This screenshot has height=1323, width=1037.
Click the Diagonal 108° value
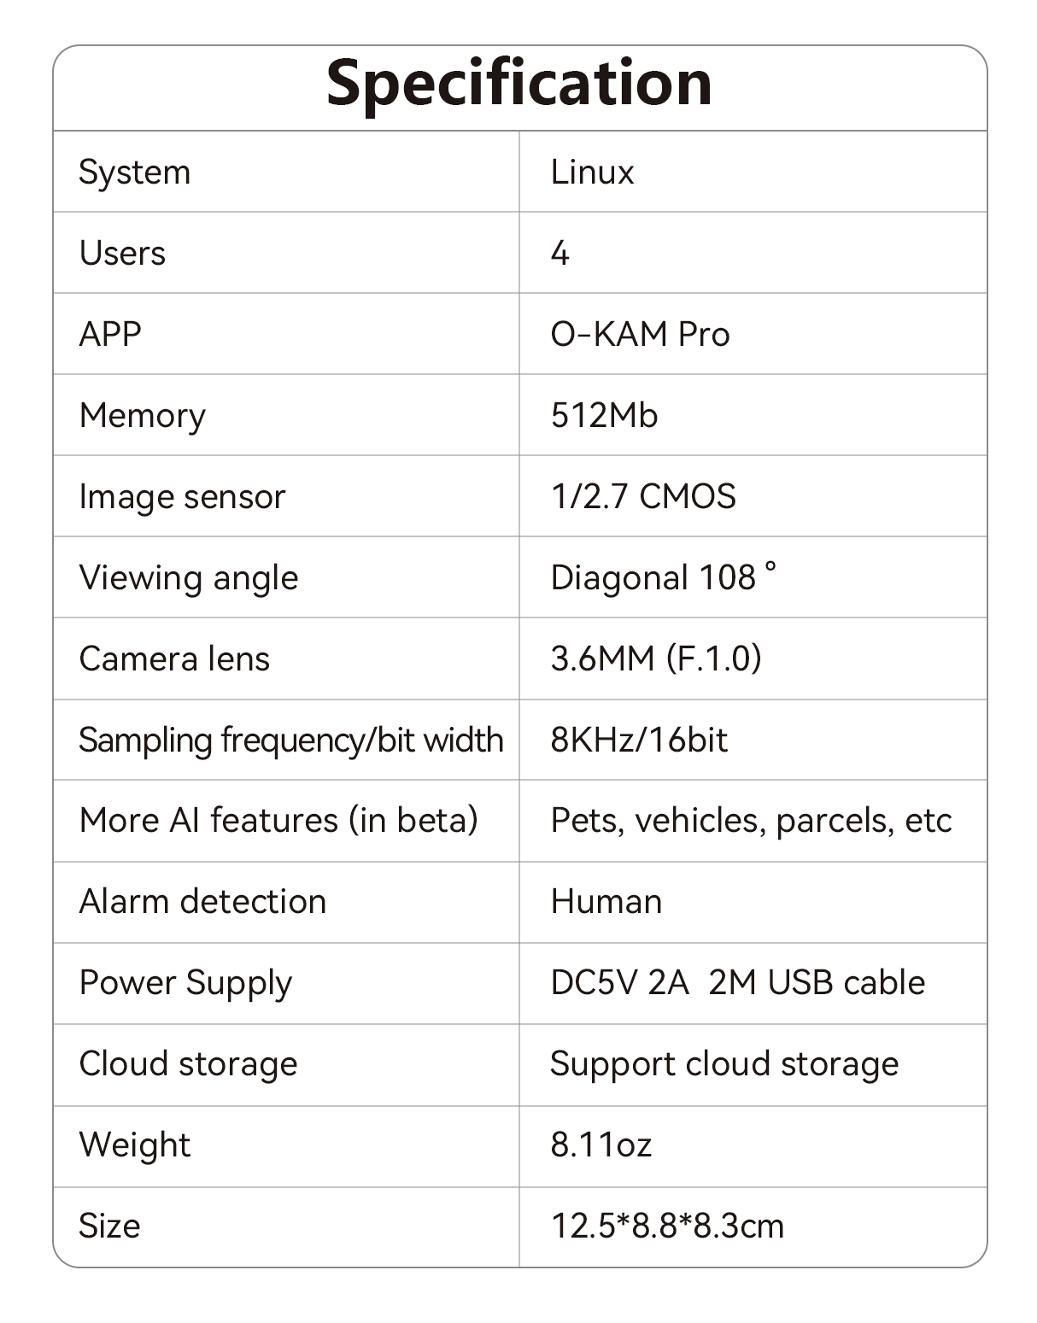click(x=663, y=578)
